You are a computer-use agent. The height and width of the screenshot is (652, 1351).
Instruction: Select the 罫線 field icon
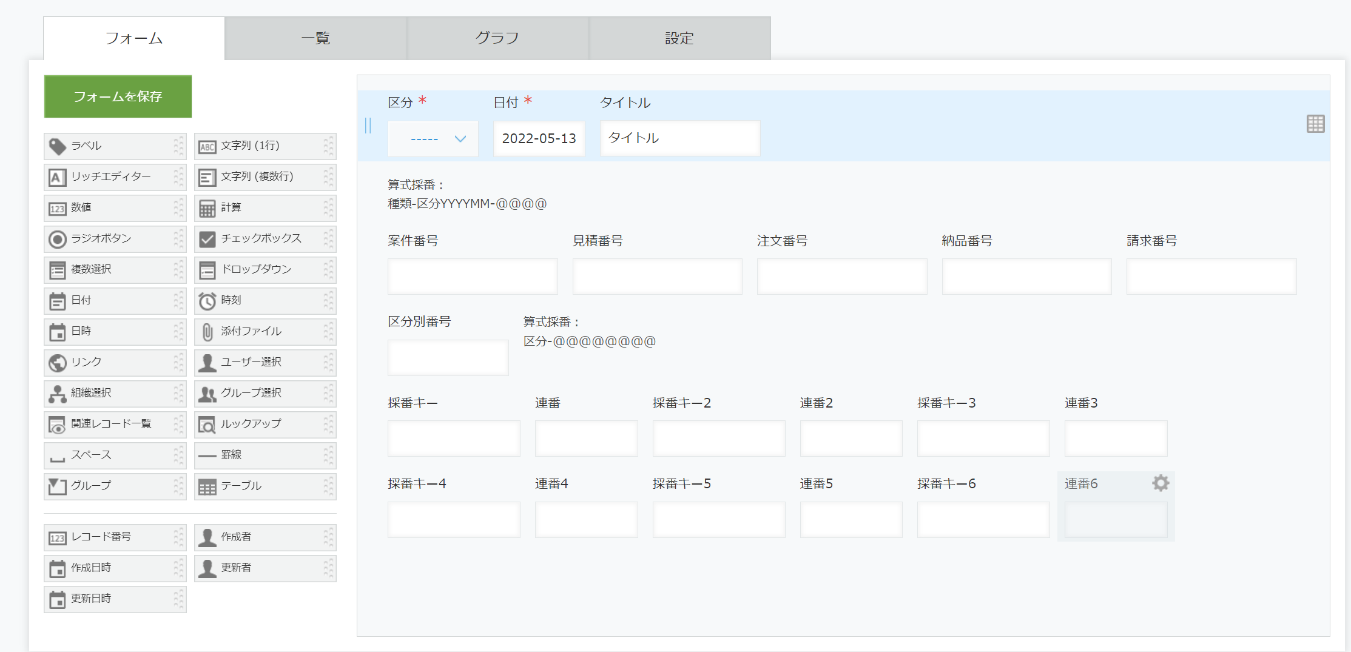click(207, 455)
